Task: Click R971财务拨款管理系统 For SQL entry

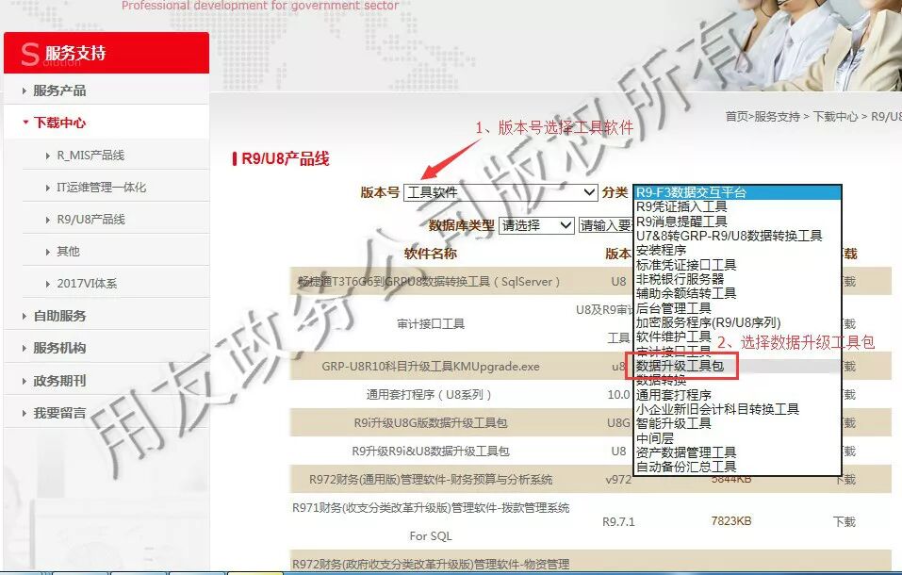Action: [x=431, y=521]
